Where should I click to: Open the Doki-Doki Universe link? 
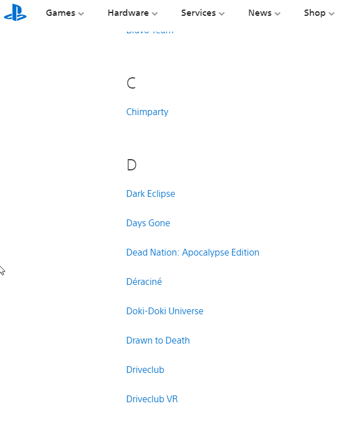tap(165, 311)
